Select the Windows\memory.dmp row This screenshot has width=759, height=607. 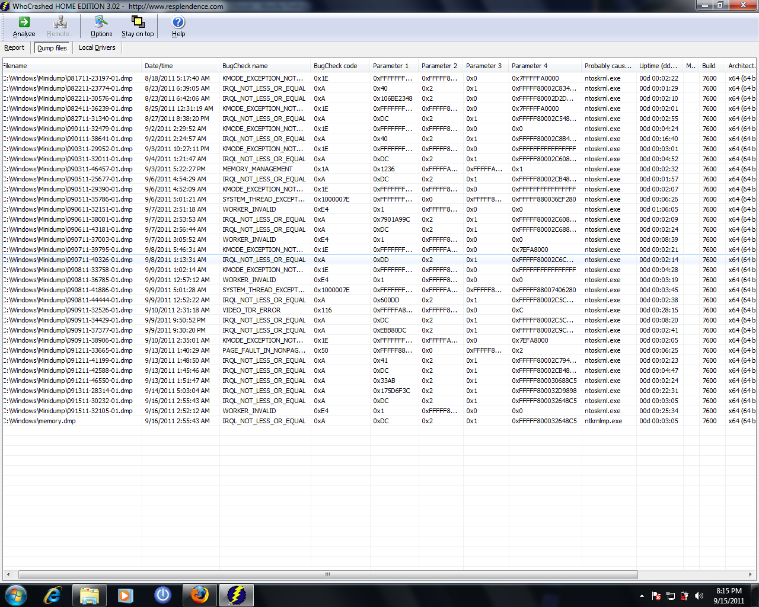click(379, 421)
